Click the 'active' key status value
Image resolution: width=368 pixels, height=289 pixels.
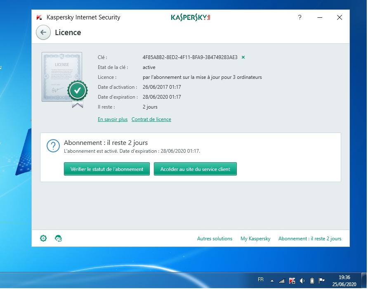pos(149,67)
